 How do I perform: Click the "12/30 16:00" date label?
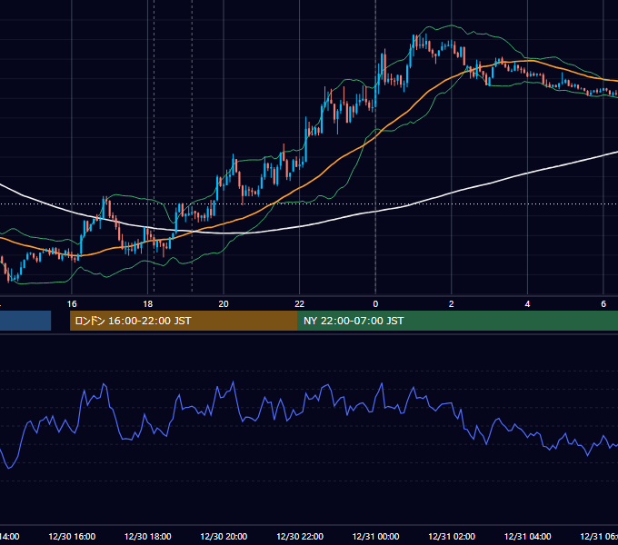72,536
